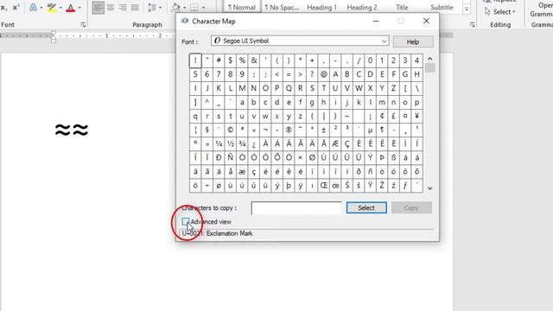Launch the Styles pane from group corner
Viewport: 553px width, 311px height.
473,25
